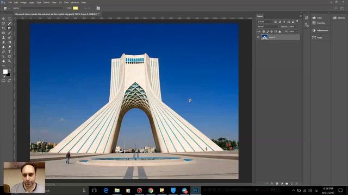Screen dimensions: 348x195
Task: Select the Brush tool
Action: (9, 33)
